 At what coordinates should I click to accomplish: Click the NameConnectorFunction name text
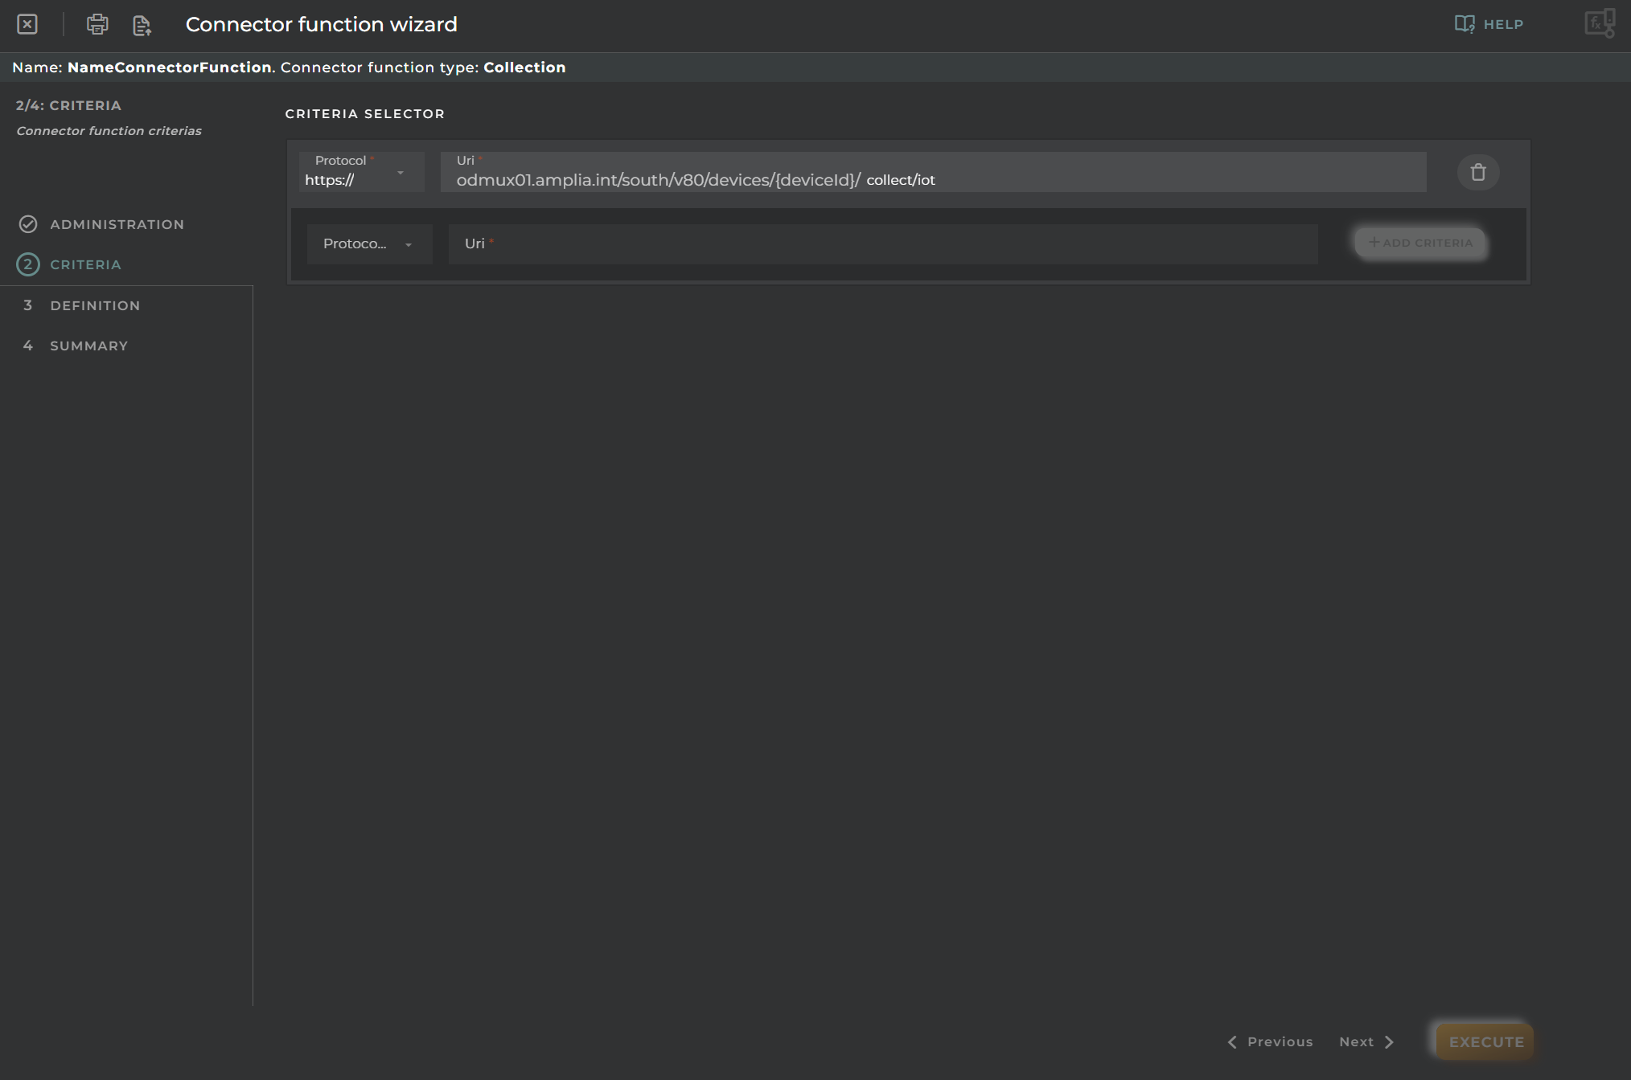point(169,67)
